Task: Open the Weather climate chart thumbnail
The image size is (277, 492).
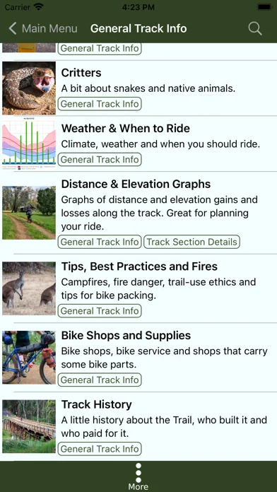Action: 29,143
